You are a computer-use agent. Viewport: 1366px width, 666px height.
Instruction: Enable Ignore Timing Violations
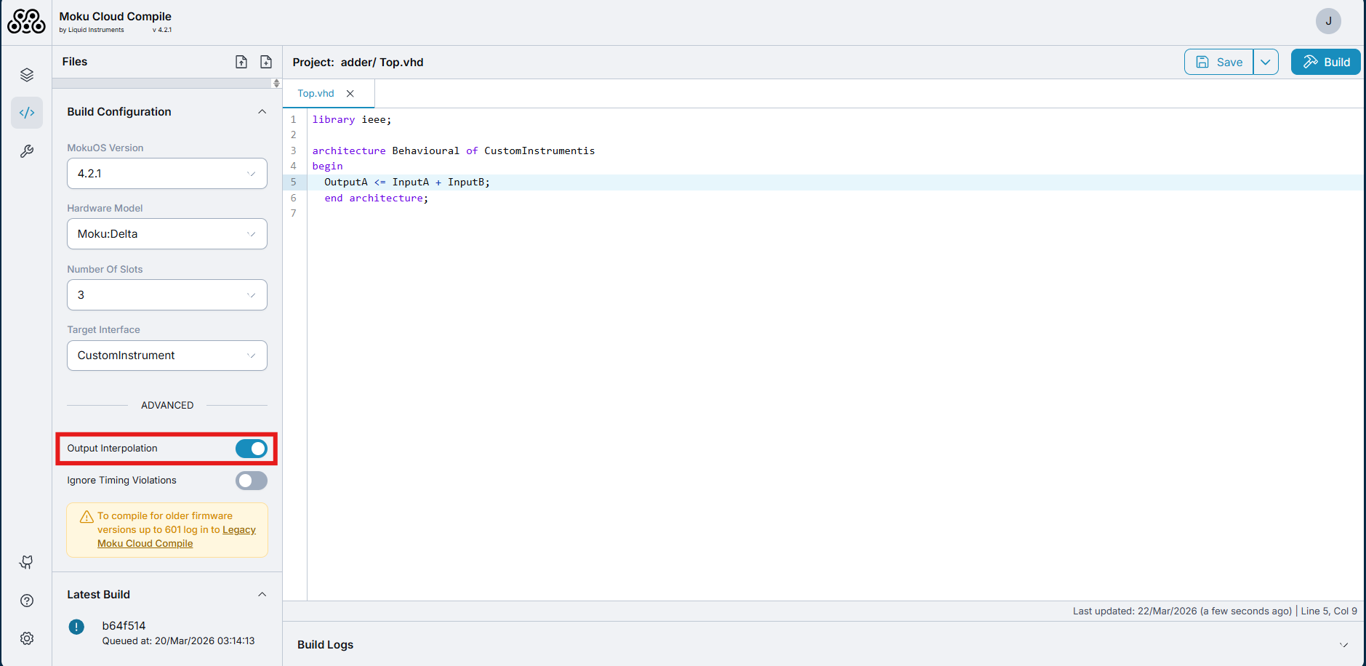coord(251,481)
